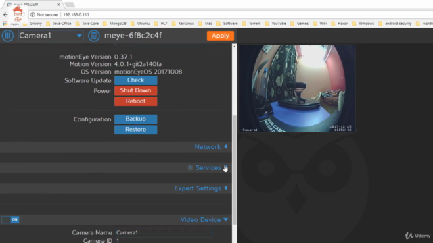The image size is (433, 243).
Task: Open the Java-Office bookmarks folder
Action: [x=59, y=24]
